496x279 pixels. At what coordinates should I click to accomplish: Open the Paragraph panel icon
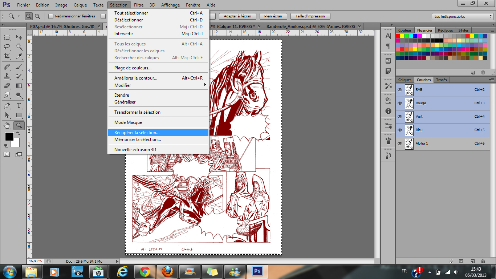(388, 46)
